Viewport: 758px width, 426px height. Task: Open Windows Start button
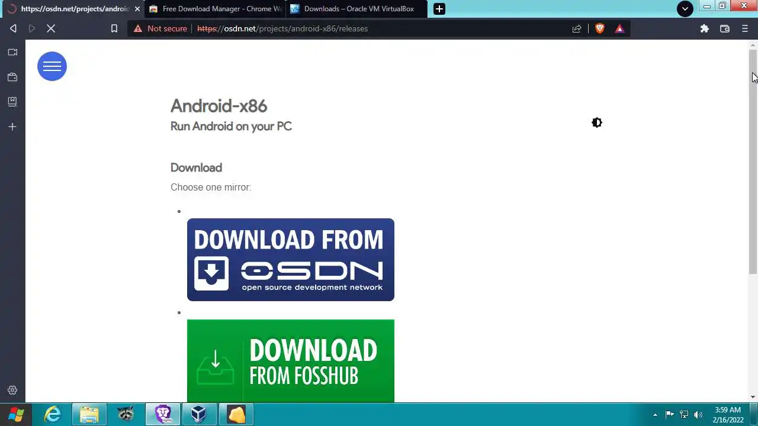click(x=16, y=414)
